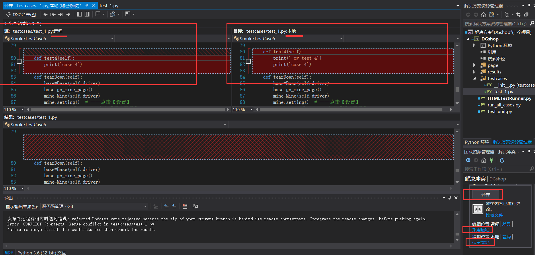Click target pane vertical scrollbar thumb
535x255 pixels.
(457, 90)
